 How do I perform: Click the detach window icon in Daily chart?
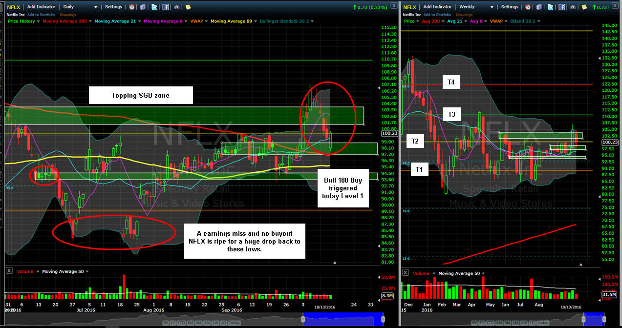[143, 7]
